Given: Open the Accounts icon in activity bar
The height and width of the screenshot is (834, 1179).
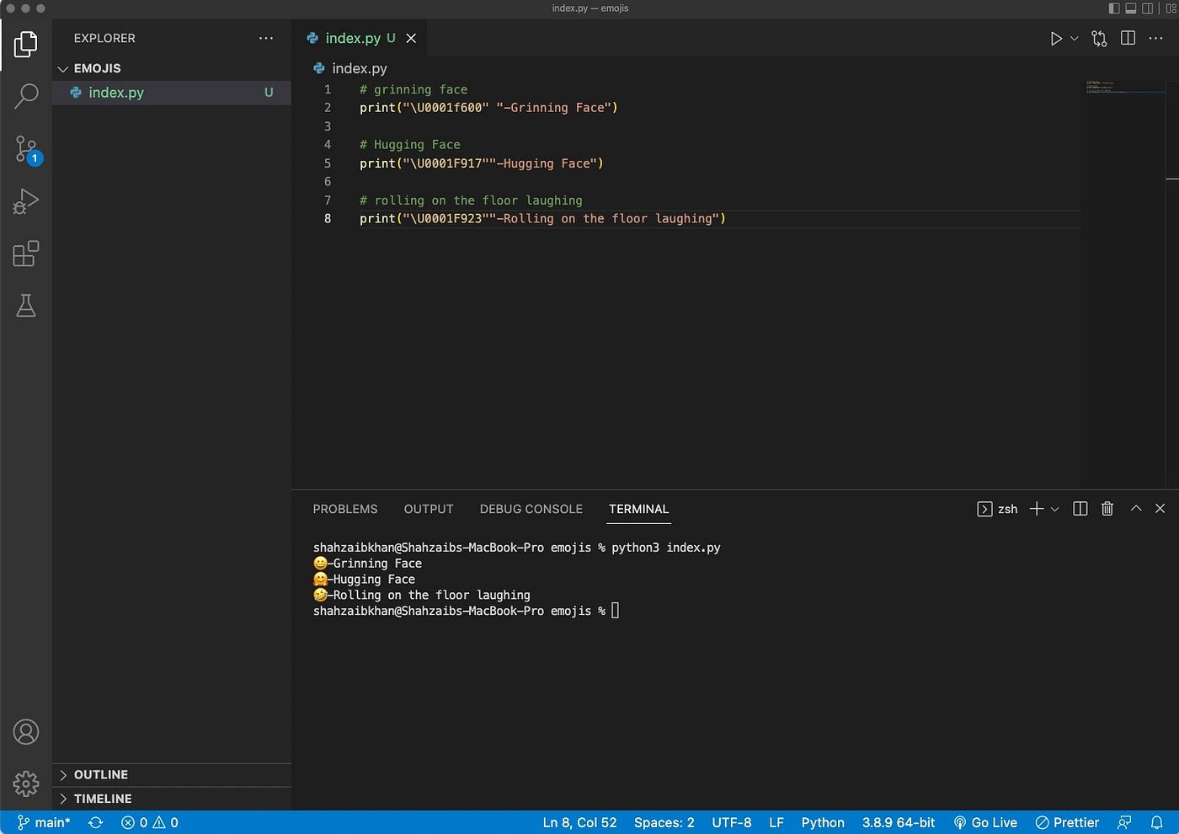Looking at the screenshot, I should pyautogui.click(x=26, y=732).
